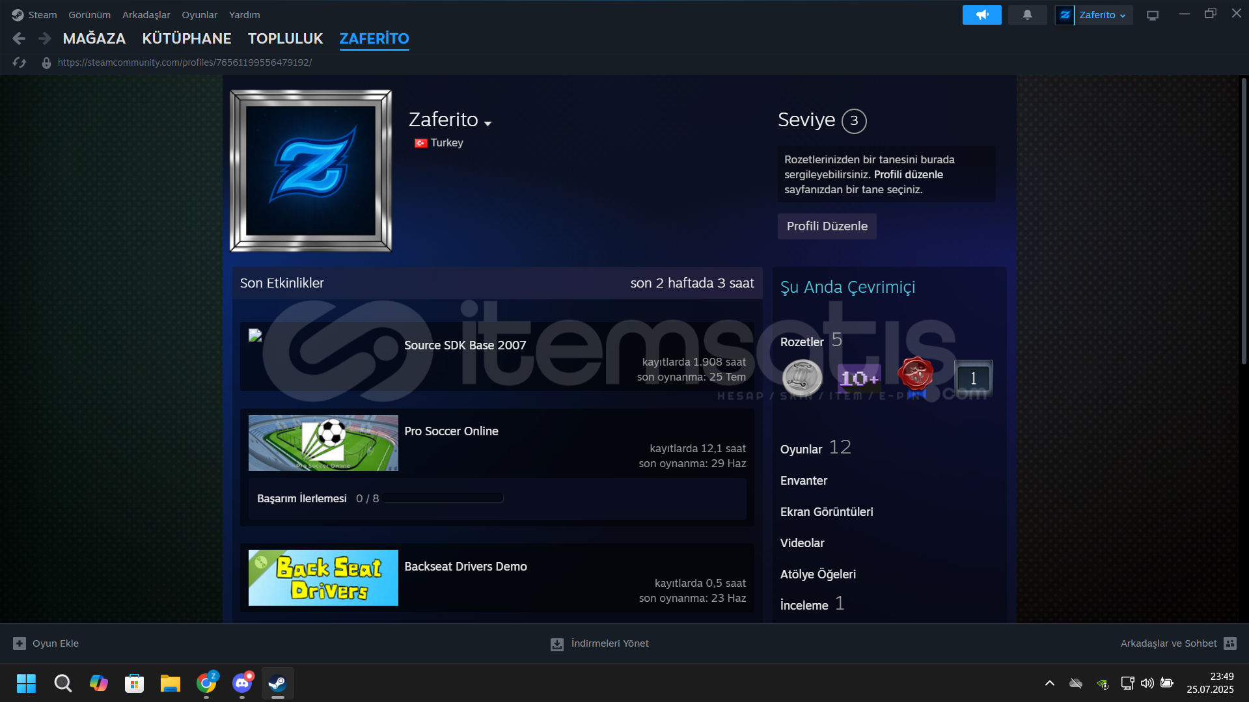Open the Steam menu
This screenshot has width=1249, height=702.
42,14
